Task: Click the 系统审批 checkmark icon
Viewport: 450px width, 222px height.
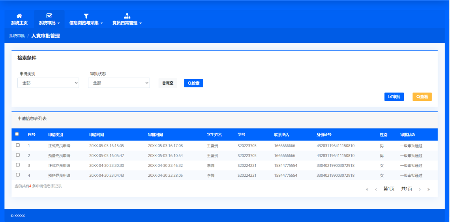Action: pyautogui.click(x=49, y=16)
